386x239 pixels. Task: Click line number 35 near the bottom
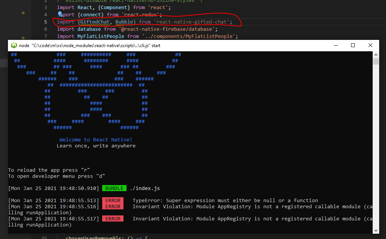tap(44, 237)
